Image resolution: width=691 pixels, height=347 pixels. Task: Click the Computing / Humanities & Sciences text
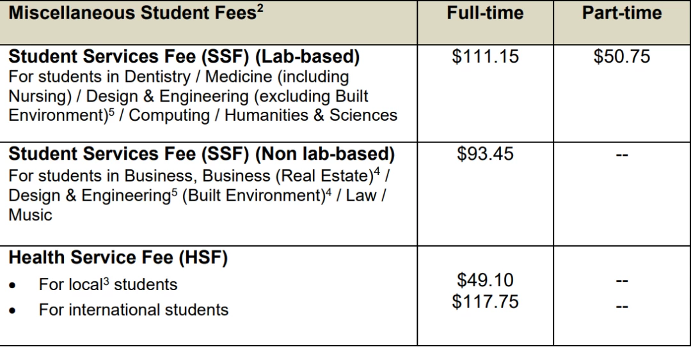click(263, 116)
